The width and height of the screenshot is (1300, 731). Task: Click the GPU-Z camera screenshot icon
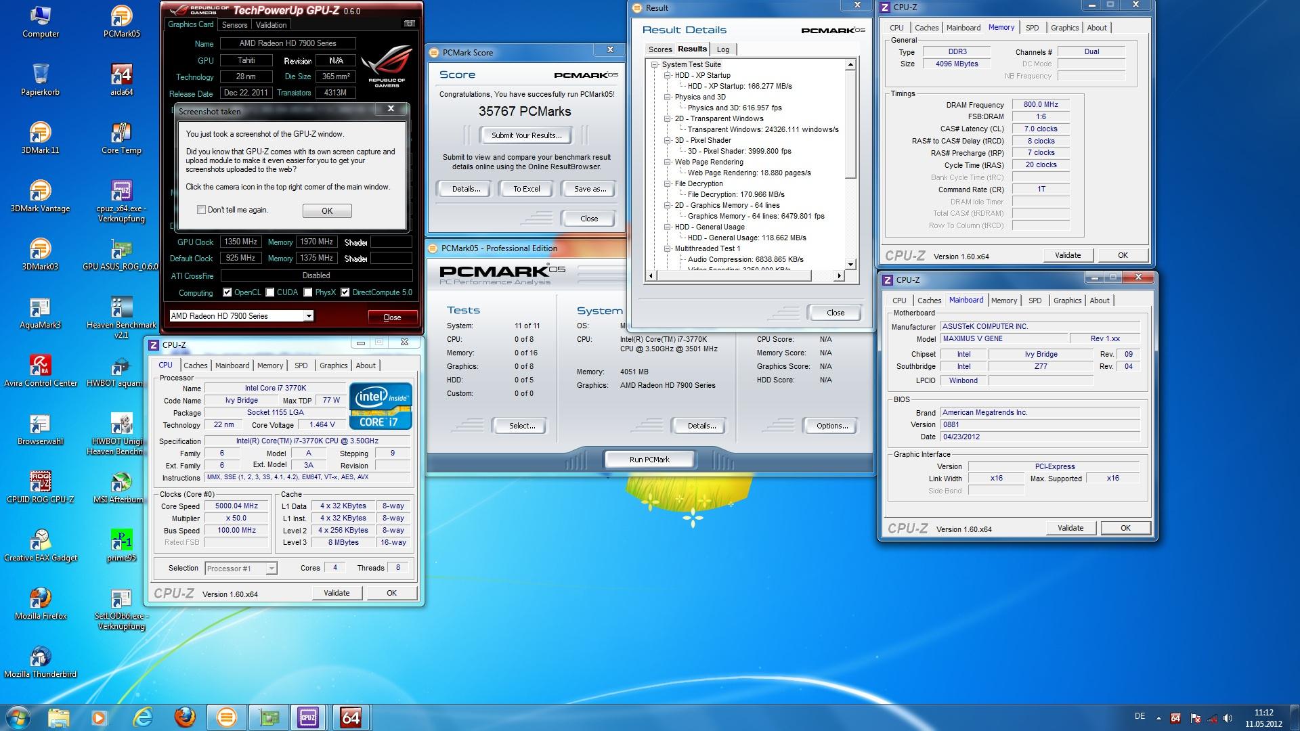tap(409, 24)
